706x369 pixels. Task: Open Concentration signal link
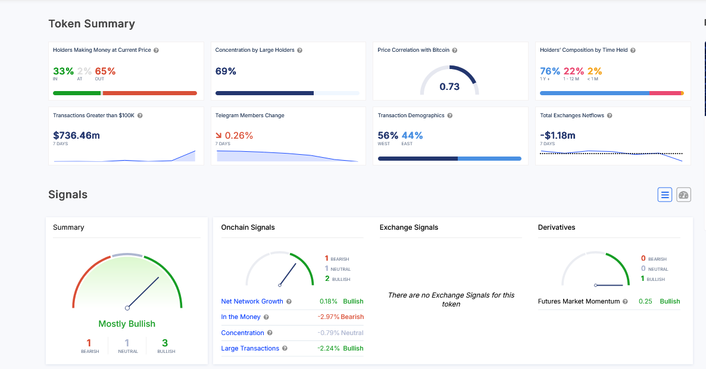(x=242, y=333)
